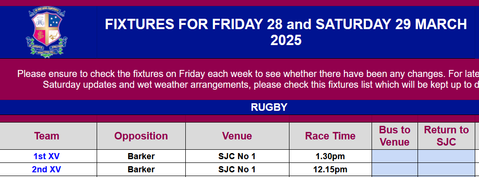The width and height of the screenshot is (479, 177).
Task: Select the Bus to Venue header
Action: [395, 136]
